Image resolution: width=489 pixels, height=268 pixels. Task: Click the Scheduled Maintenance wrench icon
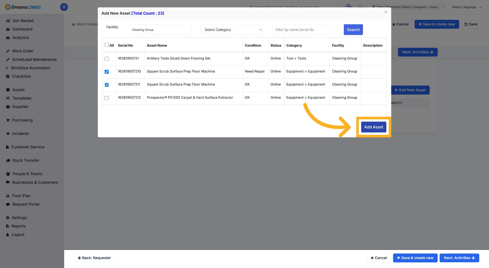click(8, 59)
